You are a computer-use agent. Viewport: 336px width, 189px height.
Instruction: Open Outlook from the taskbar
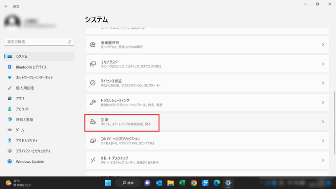coord(159,183)
